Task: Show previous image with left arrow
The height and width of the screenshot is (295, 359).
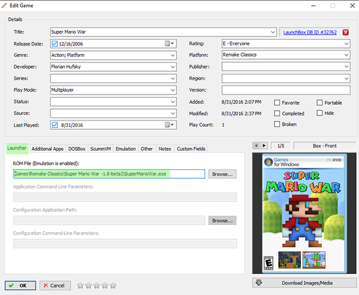Action: point(256,145)
